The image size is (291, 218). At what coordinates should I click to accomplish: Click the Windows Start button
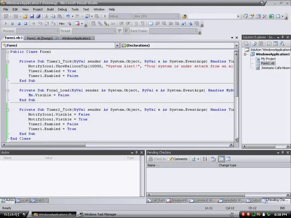pyautogui.click(x=14, y=215)
